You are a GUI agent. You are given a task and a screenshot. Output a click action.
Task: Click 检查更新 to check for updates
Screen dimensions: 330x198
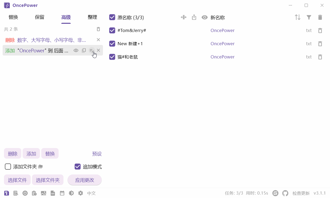pyautogui.click(x=301, y=193)
